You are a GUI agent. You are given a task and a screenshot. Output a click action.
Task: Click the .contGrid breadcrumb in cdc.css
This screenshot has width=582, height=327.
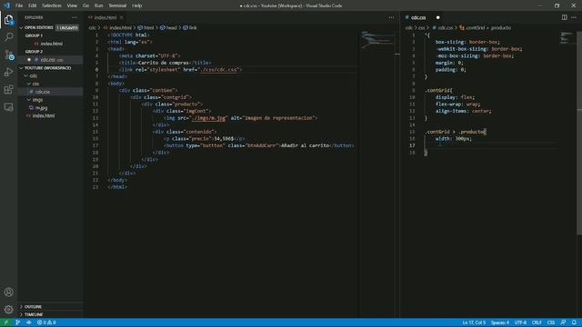click(x=472, y=28)
